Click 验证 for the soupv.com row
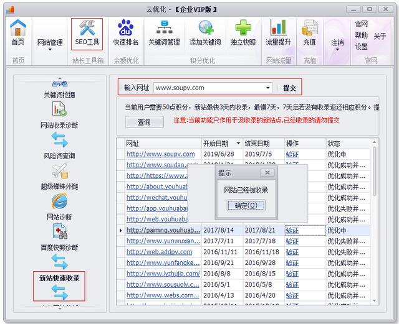This screenshot has width=399, height=324. (x=292, y=154)
